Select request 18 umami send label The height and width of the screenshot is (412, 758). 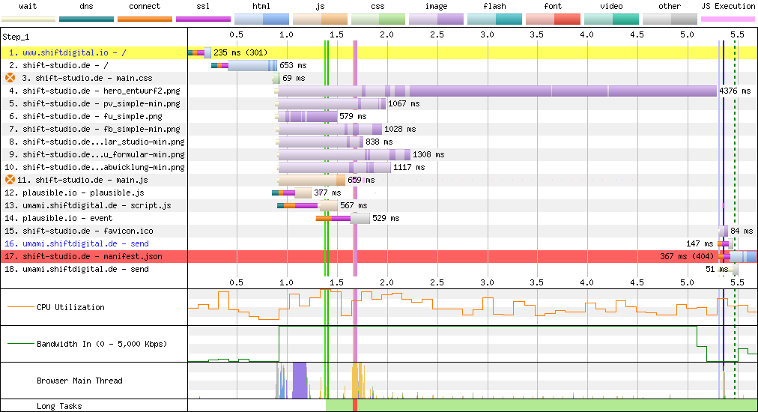(76, 270)
